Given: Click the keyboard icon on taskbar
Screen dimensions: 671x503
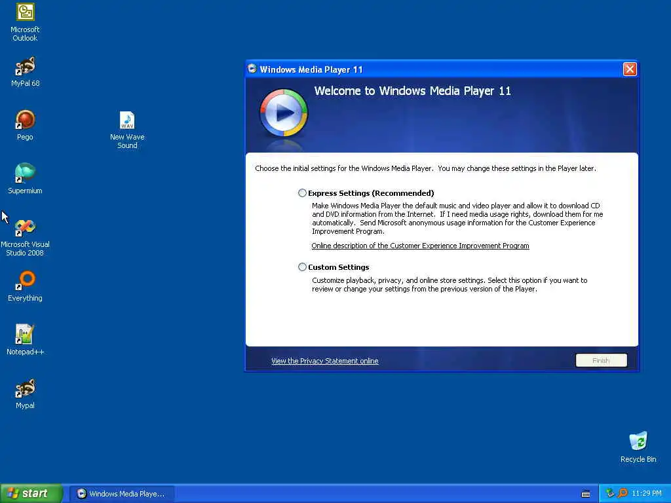Looking at the screenshot, I should click(x=586, y=494).
